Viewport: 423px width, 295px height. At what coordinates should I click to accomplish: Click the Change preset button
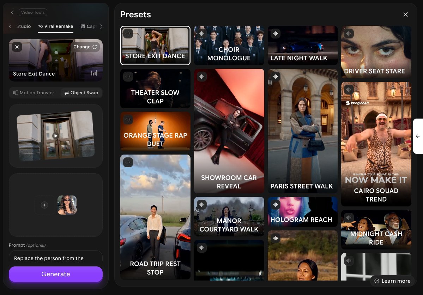(x=85, y=47)
